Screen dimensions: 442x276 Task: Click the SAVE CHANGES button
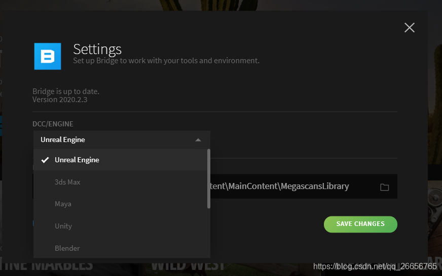click(360, 224)
